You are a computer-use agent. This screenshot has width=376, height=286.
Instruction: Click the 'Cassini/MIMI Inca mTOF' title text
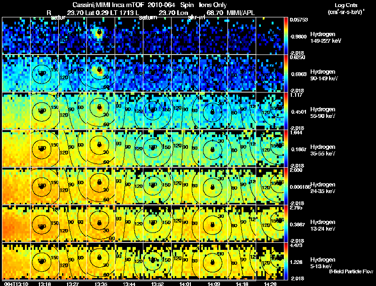coord(108,5)
